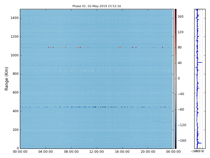This screenshot has width=210, height=158.
Task: Click the 600 range tick label
Action: 15,92
